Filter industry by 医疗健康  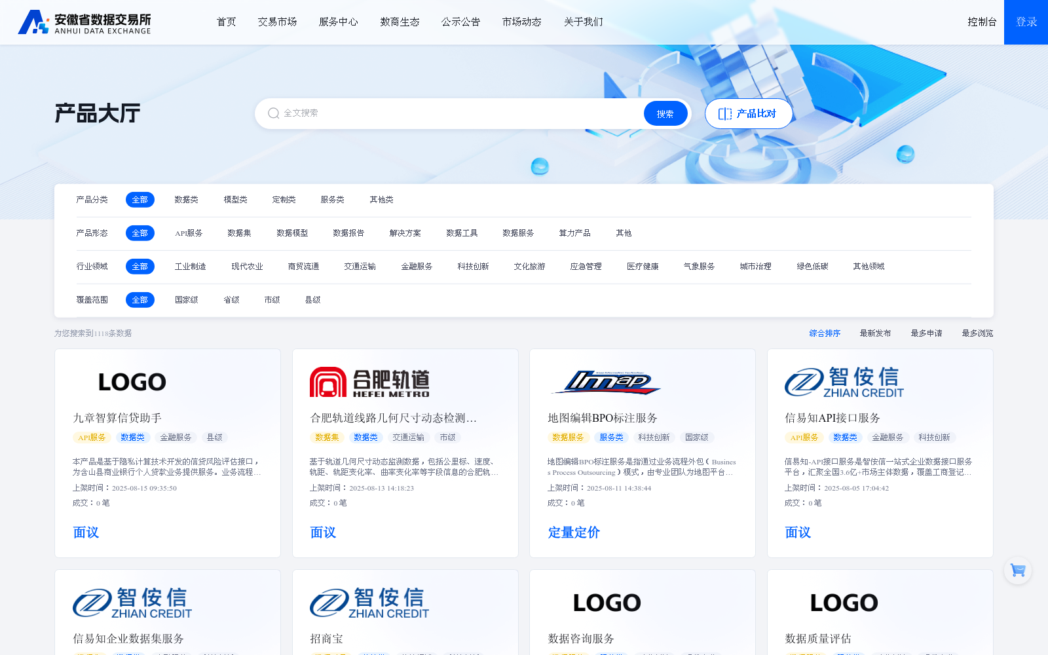tap(643, 267)
